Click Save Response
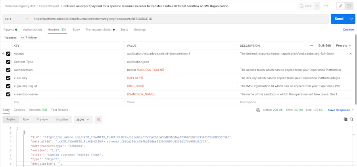 339,110
